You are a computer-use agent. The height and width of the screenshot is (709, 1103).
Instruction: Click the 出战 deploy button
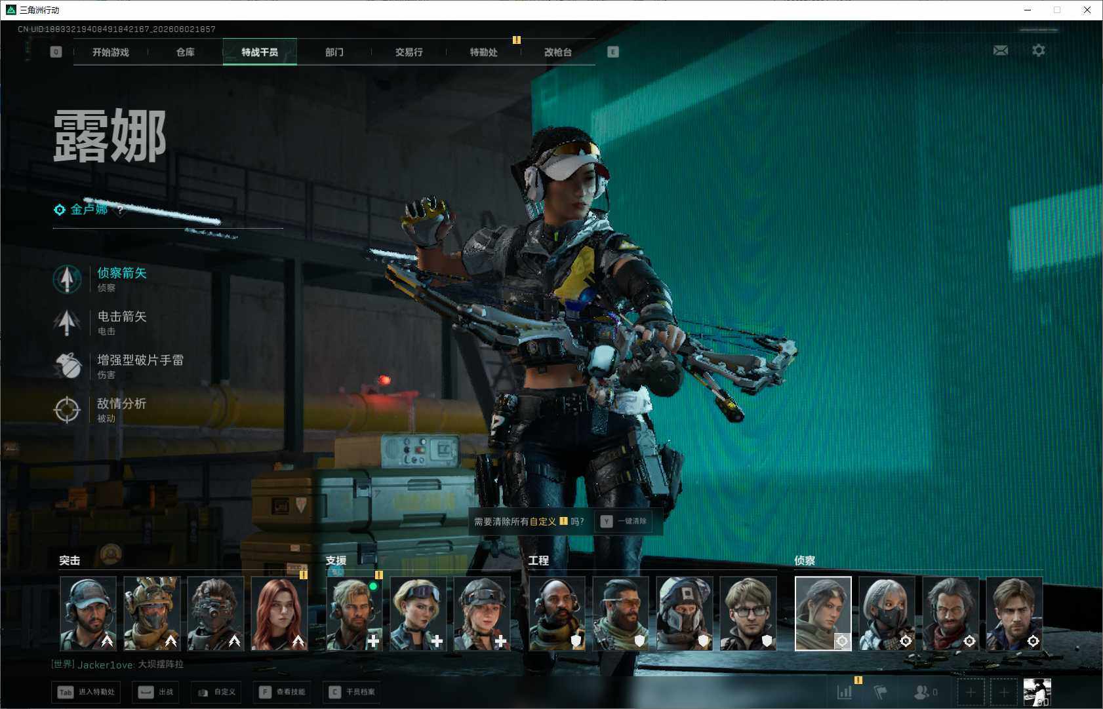156,692
